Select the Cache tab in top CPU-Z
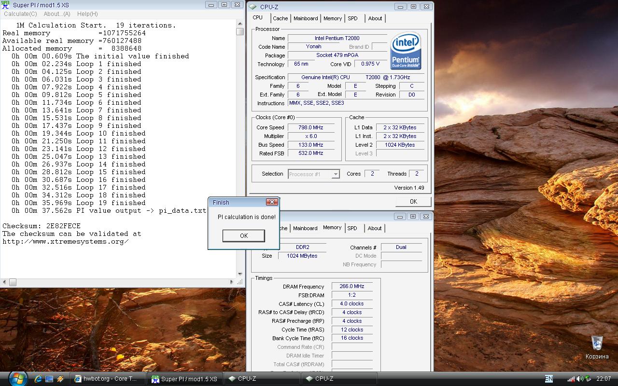The height and width of the screenshot is (386, 618). pos(280,18)
